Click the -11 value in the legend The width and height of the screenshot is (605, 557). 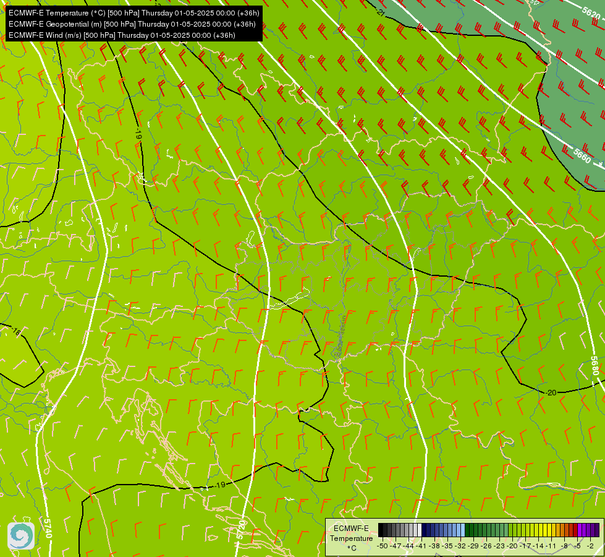pos(551,546)
